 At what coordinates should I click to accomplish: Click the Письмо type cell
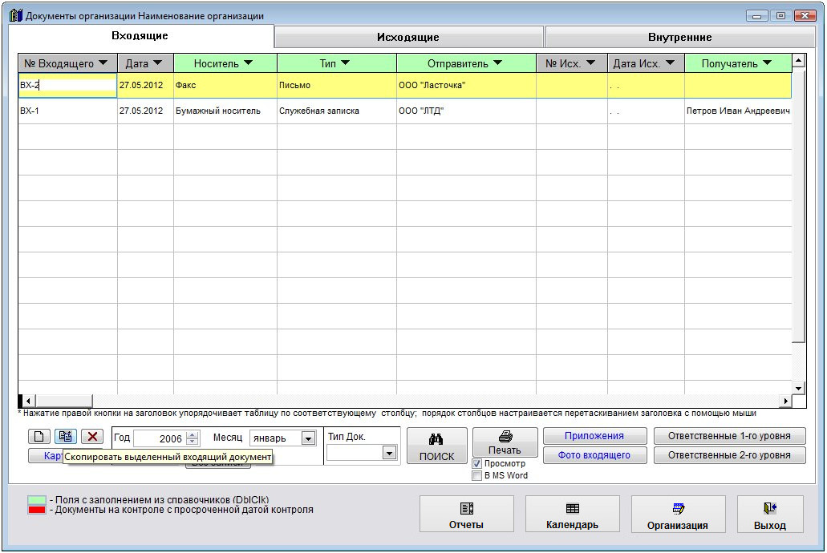coord(337,86)
